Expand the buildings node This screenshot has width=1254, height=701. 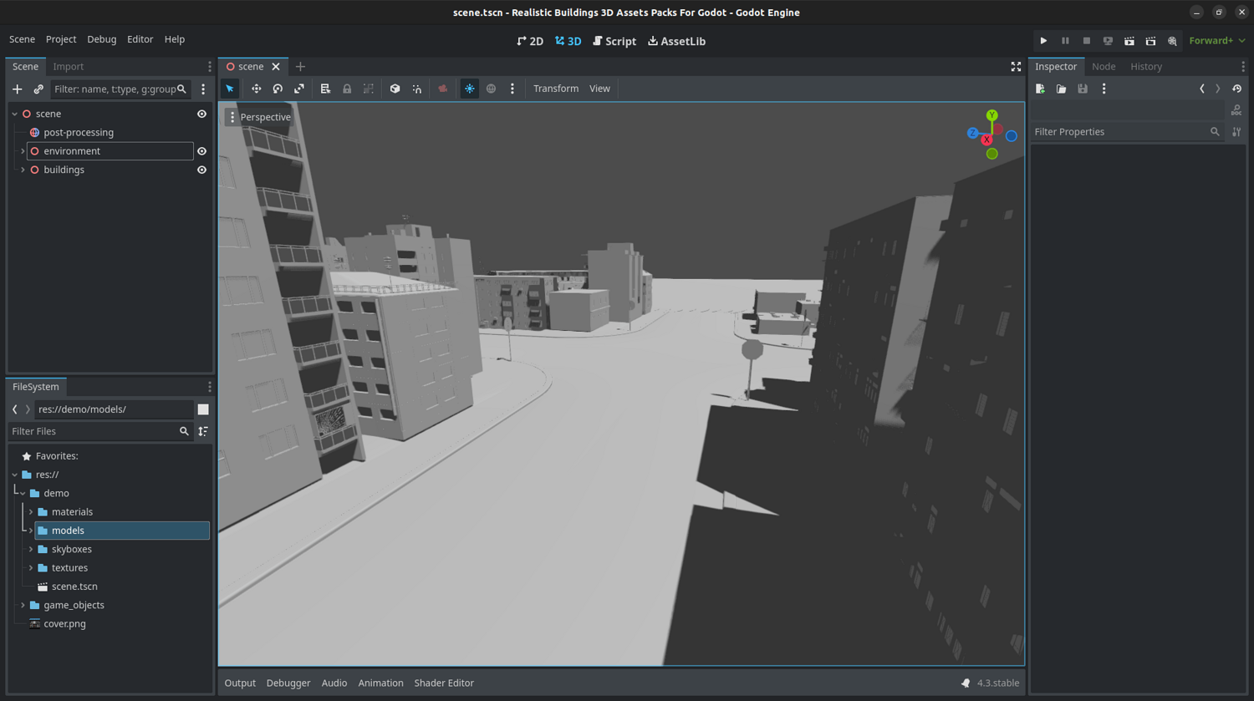tap(23, 170)
